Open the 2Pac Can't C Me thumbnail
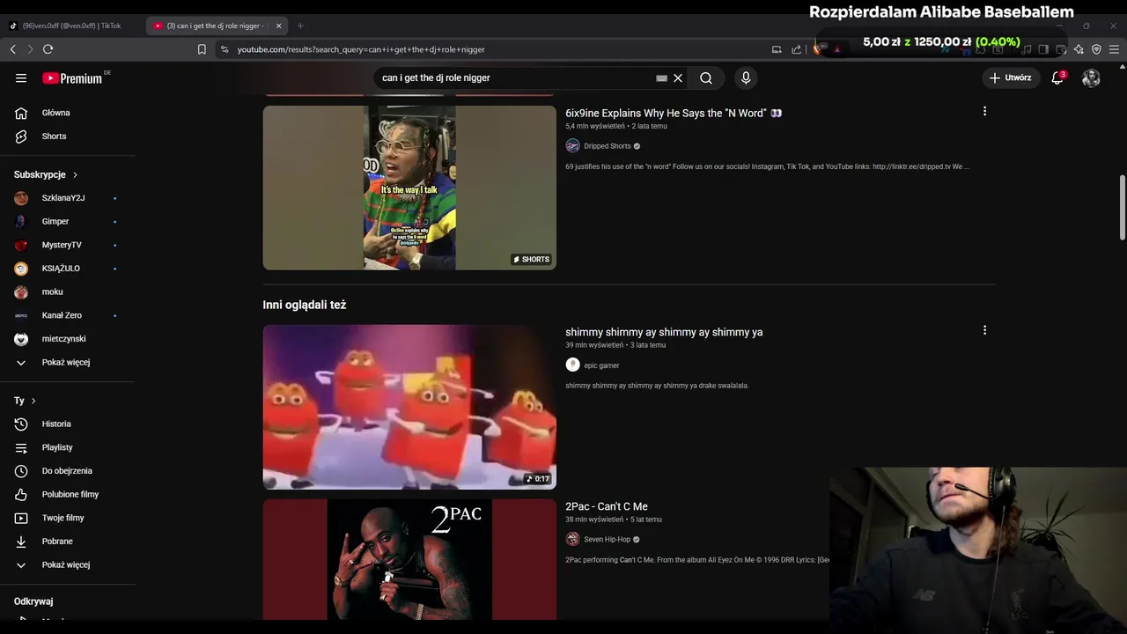The image size is (1127, 634). pos(409,559)
